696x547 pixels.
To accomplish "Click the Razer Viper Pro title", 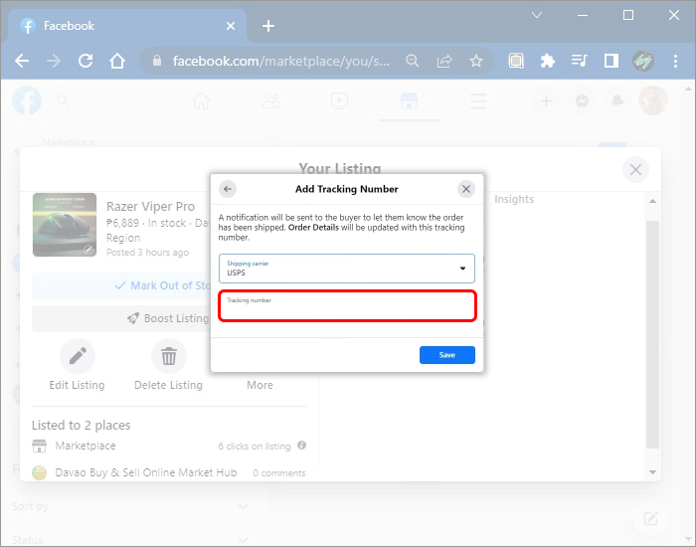I will coord(150,207).
